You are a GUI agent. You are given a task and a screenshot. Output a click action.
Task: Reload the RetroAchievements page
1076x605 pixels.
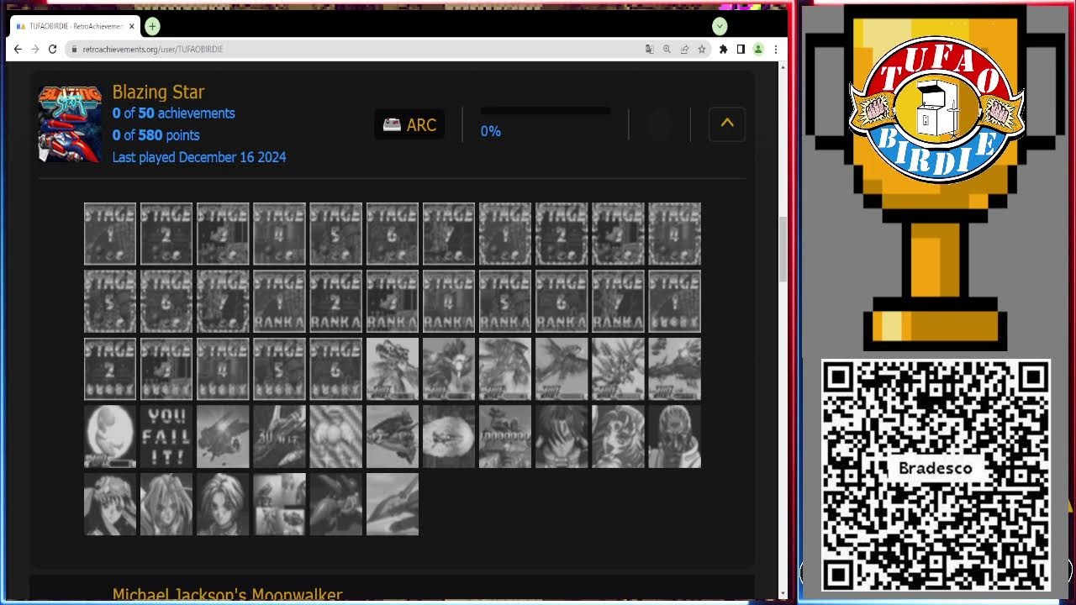coord(52,50)
